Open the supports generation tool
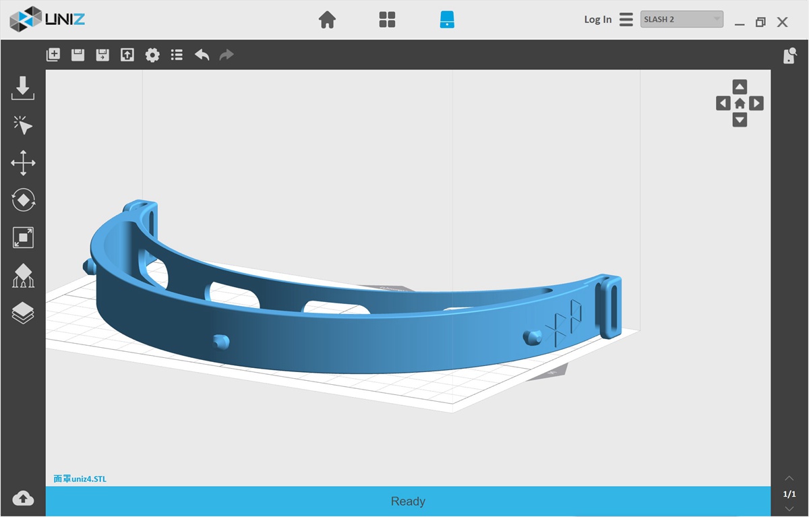809x517 pixels. point(23,275)
